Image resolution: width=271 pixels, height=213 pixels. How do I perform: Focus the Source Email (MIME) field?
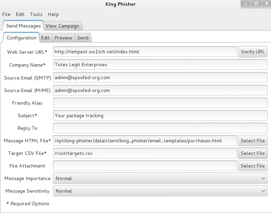point(160,90)
